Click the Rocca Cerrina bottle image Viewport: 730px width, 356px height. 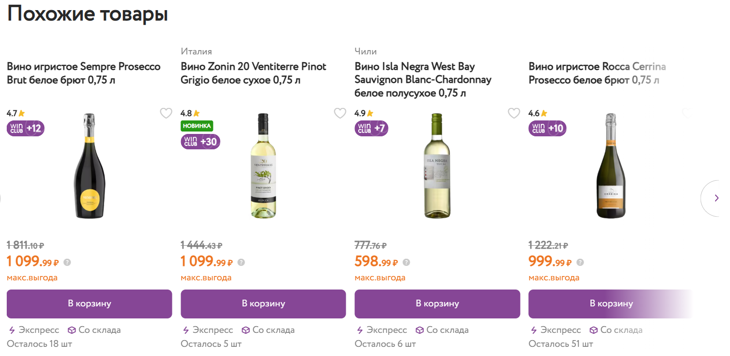[x=611, y=166]
